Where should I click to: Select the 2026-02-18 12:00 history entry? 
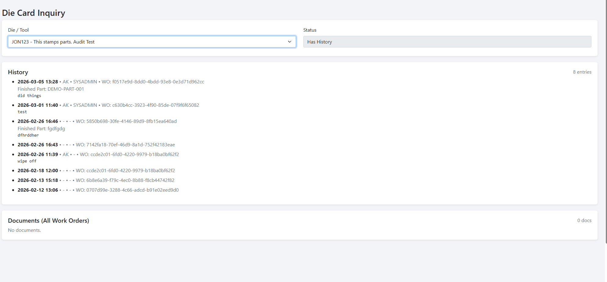click(x=38, y=170)
